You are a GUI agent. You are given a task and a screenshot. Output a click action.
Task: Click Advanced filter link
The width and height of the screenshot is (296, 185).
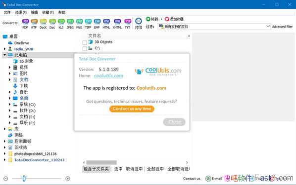pos(282,27)
